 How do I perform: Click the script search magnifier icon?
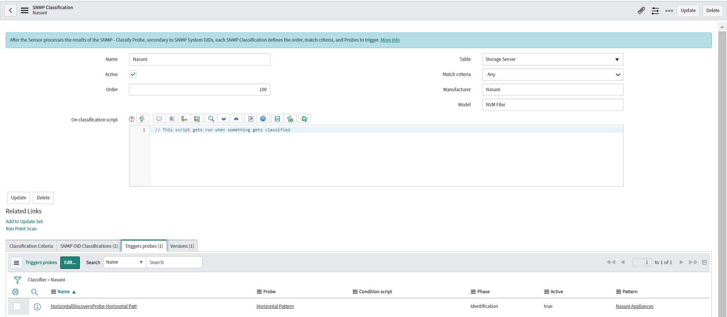coord(211,119)
